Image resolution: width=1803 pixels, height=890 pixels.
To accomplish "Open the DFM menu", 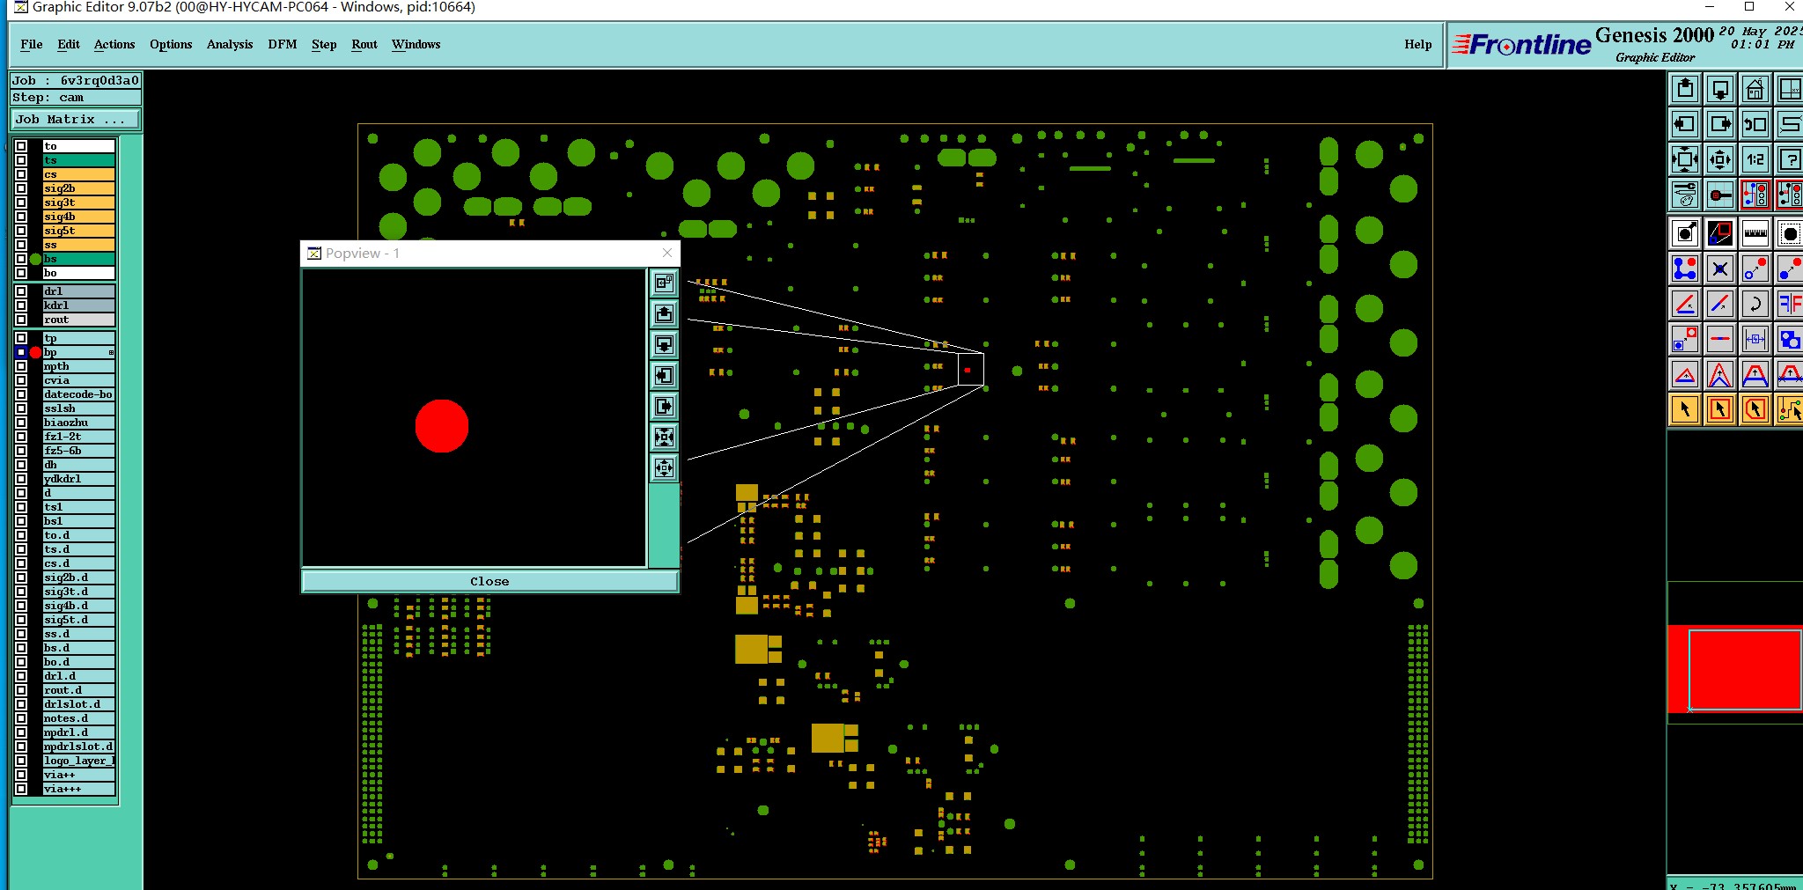I will (x=283, y=44).
